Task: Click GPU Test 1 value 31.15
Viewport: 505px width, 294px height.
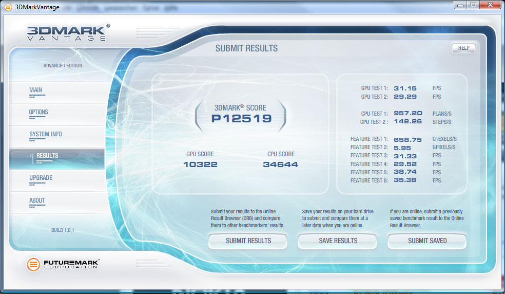Action: coord(405,88)
